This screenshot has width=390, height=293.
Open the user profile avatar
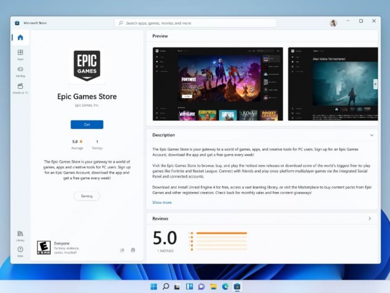click(333, 23)
